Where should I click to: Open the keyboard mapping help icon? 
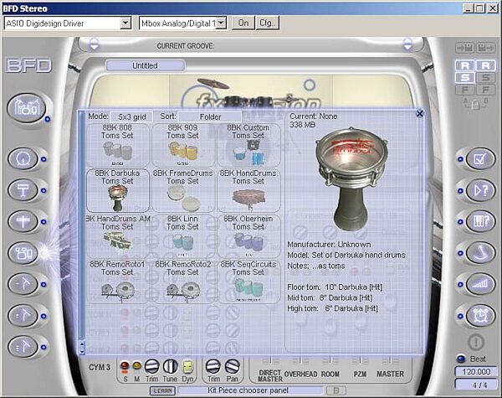480,221
